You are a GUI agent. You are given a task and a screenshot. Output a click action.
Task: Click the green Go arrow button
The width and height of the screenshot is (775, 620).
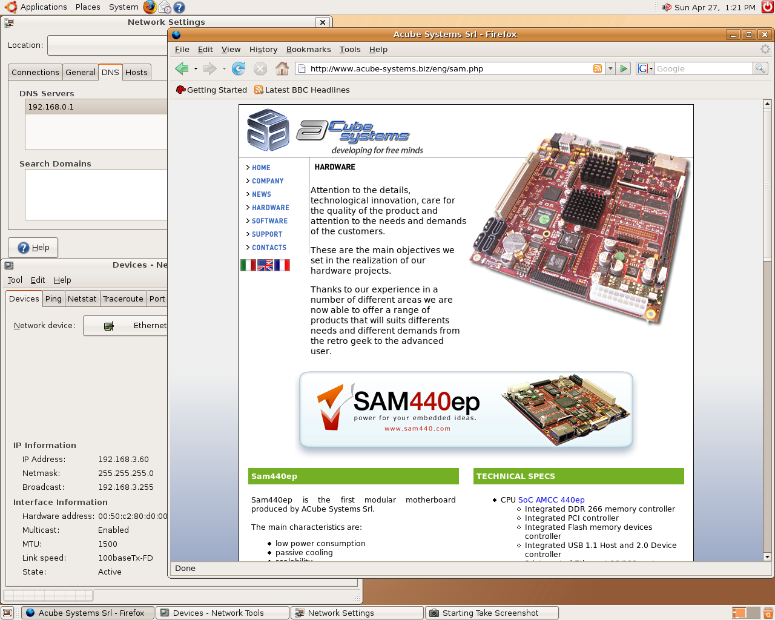624,68
